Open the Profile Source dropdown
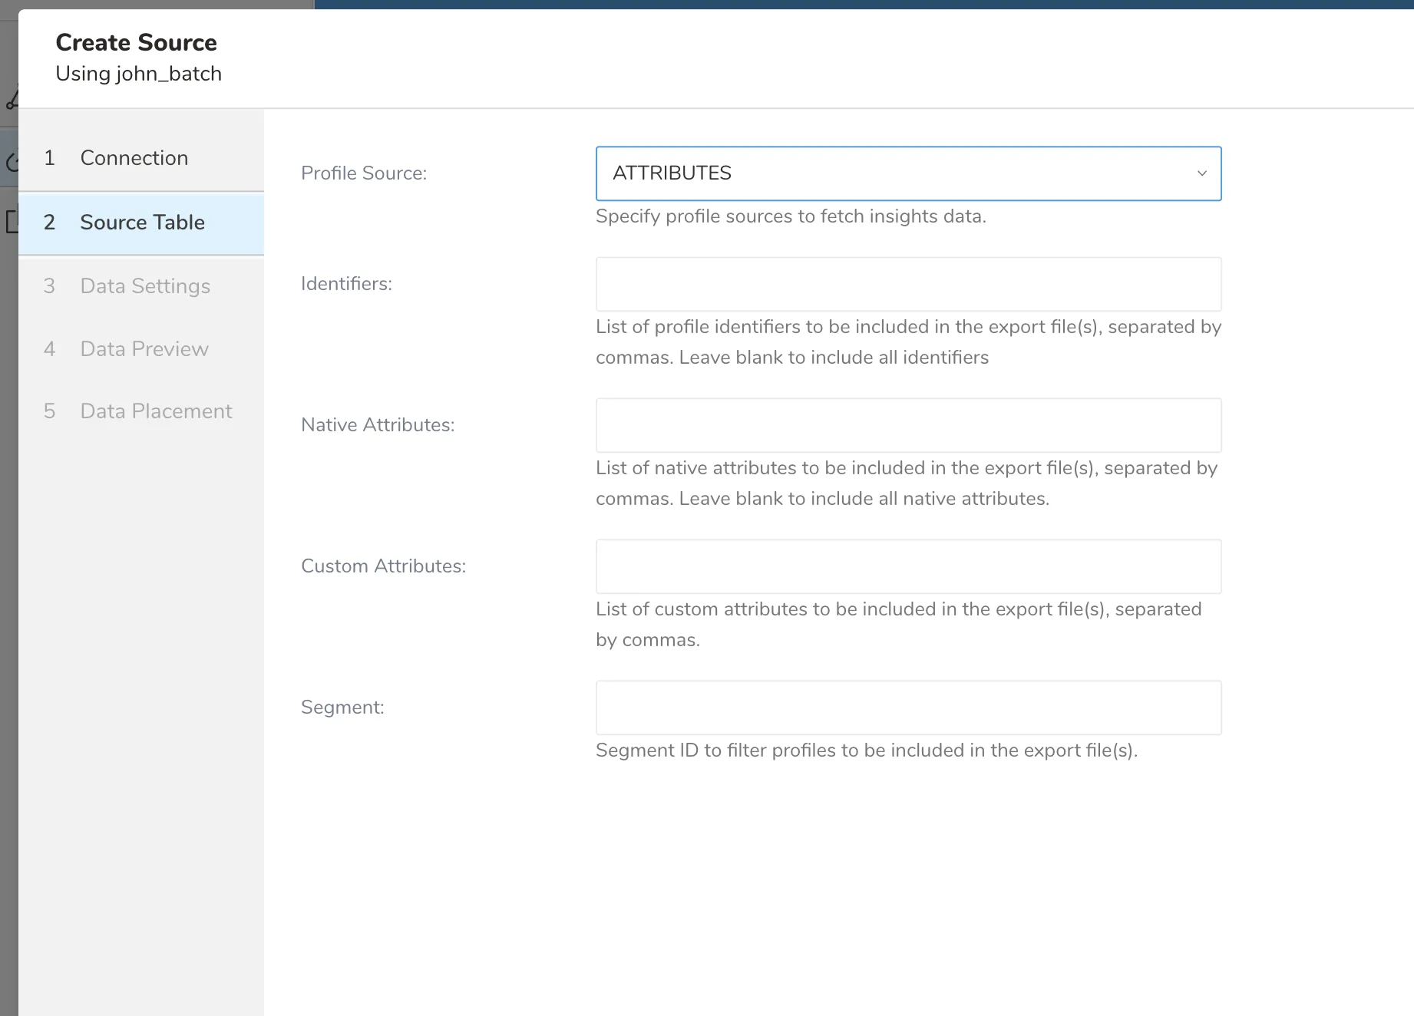Viewport: 1414px width, 1016px height. tap(908, 173)
